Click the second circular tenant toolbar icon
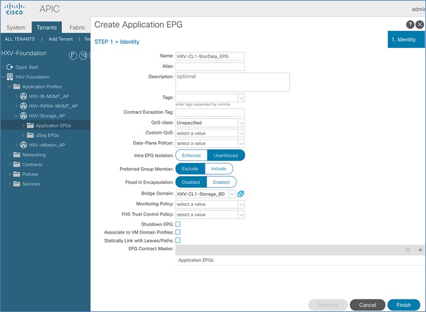This screenshot has height=312, width=426. pos(83,56)
